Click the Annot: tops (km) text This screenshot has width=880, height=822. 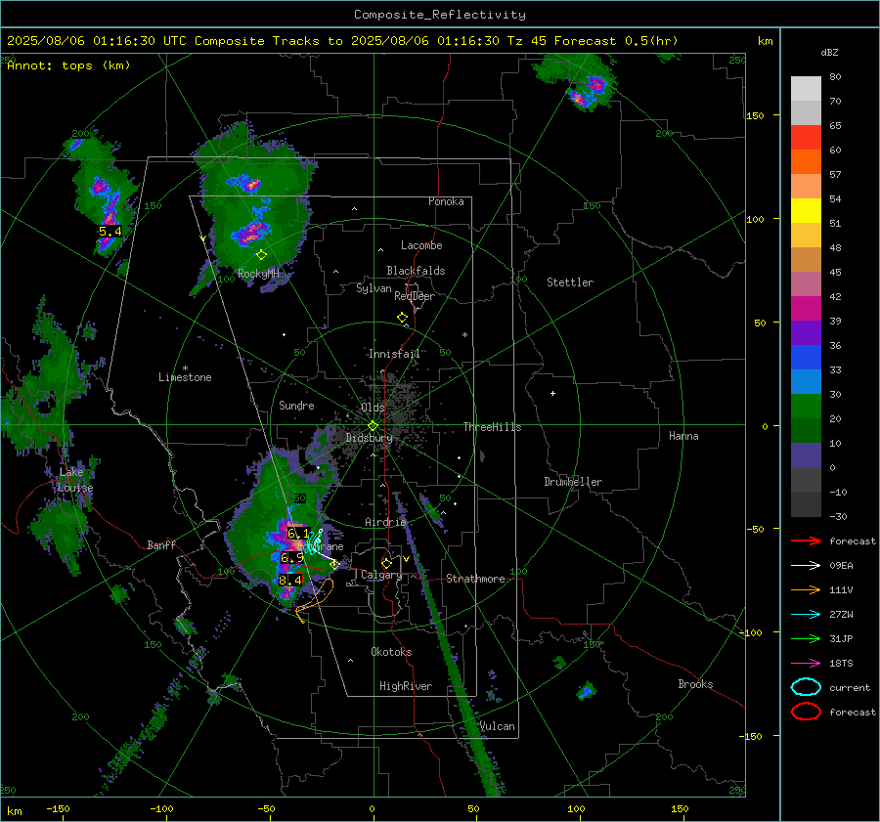coord(68,65)
